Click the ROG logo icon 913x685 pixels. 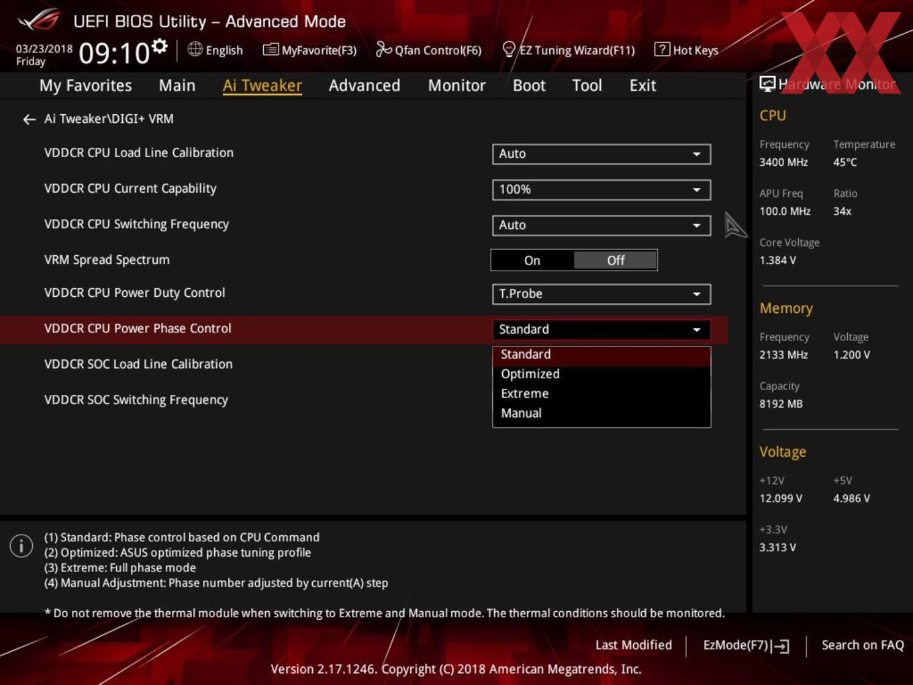40,20
